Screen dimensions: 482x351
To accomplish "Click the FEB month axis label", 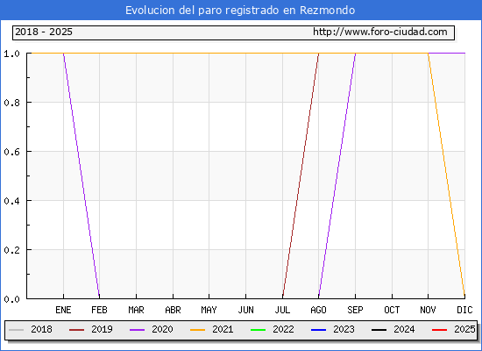I will (x=99, y=310).
